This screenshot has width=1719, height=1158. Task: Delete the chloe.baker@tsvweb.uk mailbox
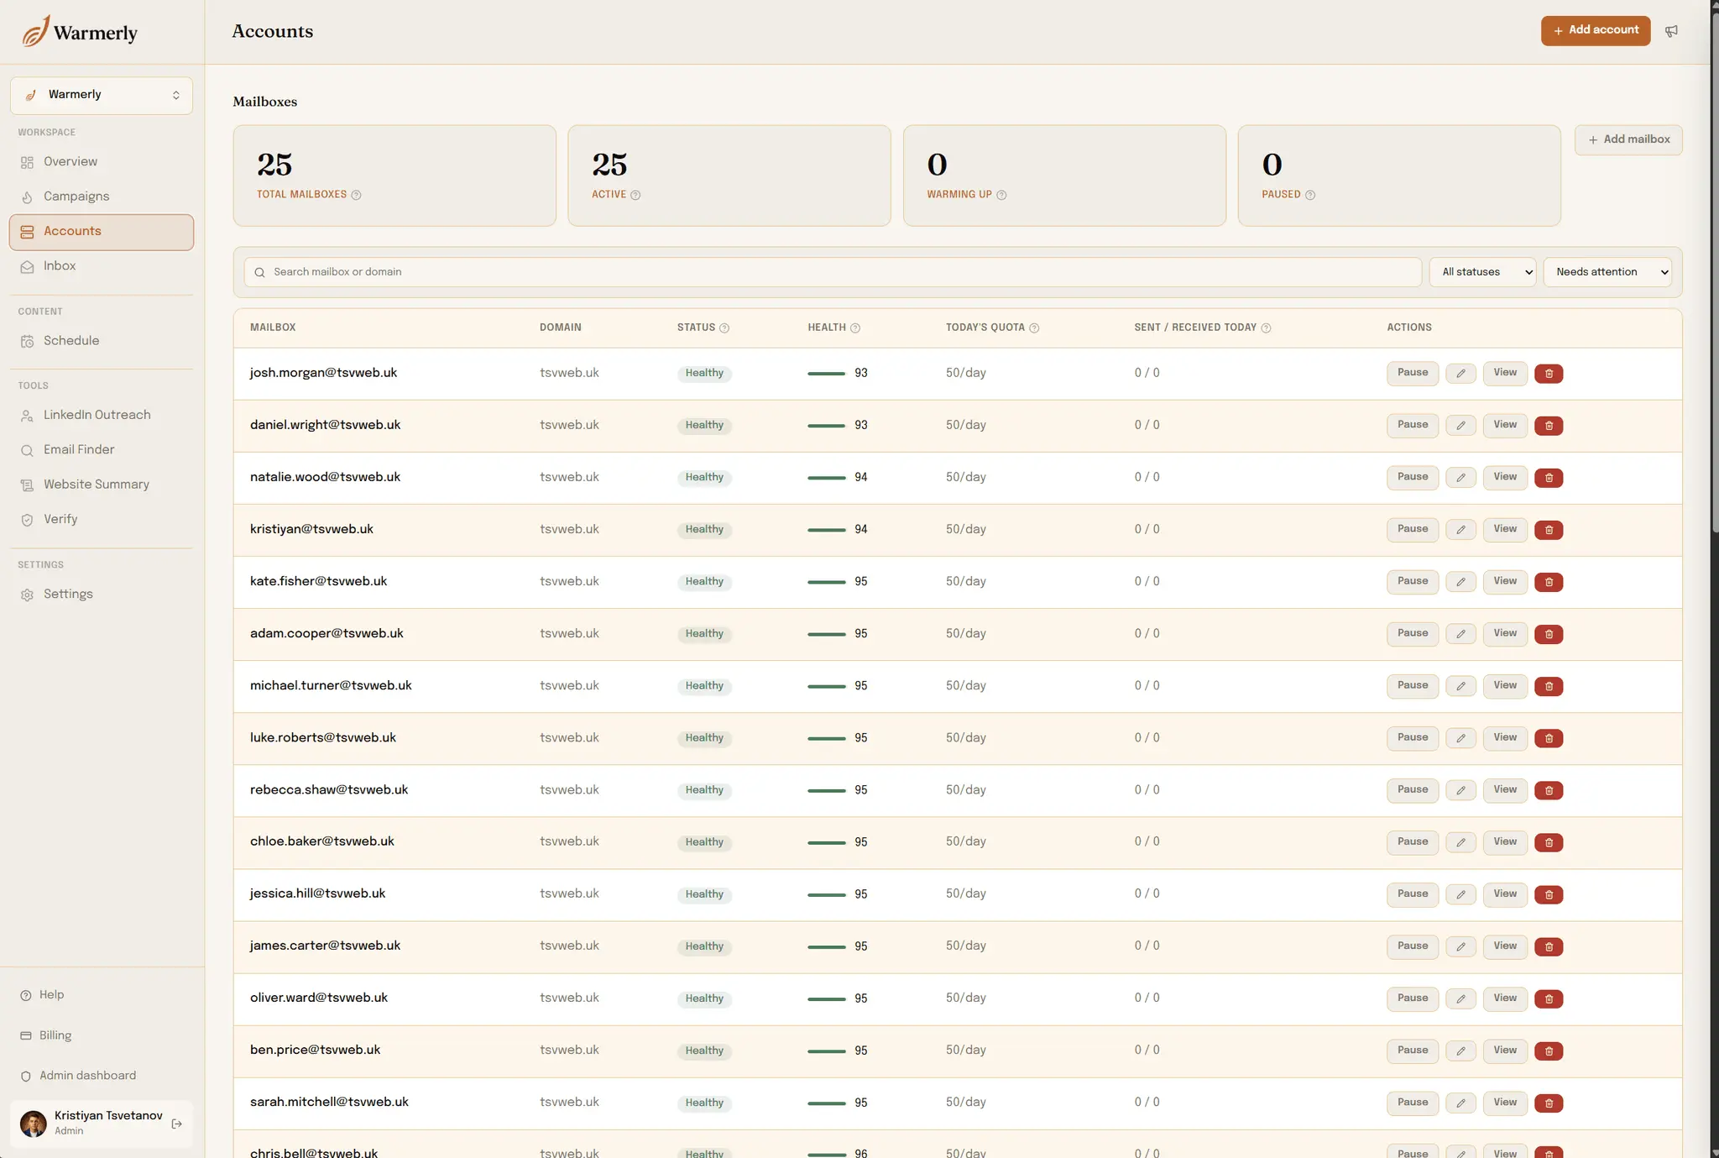point(1549,842)
